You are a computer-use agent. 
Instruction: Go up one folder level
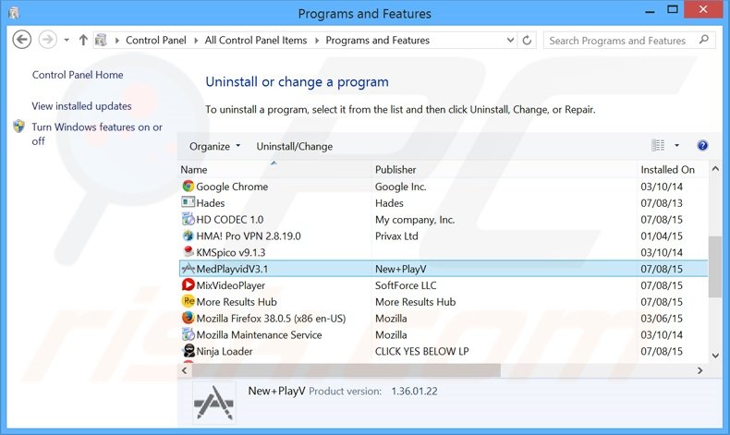tap(83, 41)
